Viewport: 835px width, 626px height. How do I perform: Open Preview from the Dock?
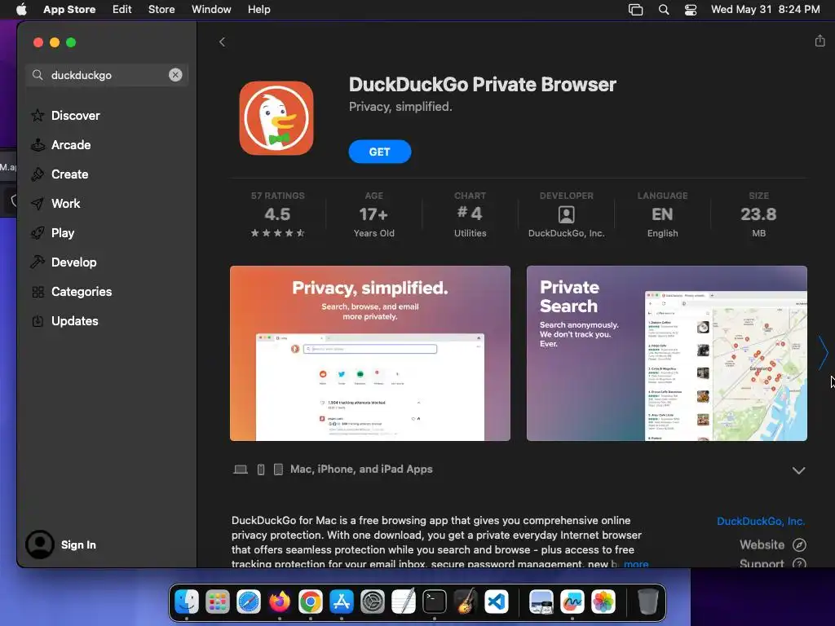[541, 602]
